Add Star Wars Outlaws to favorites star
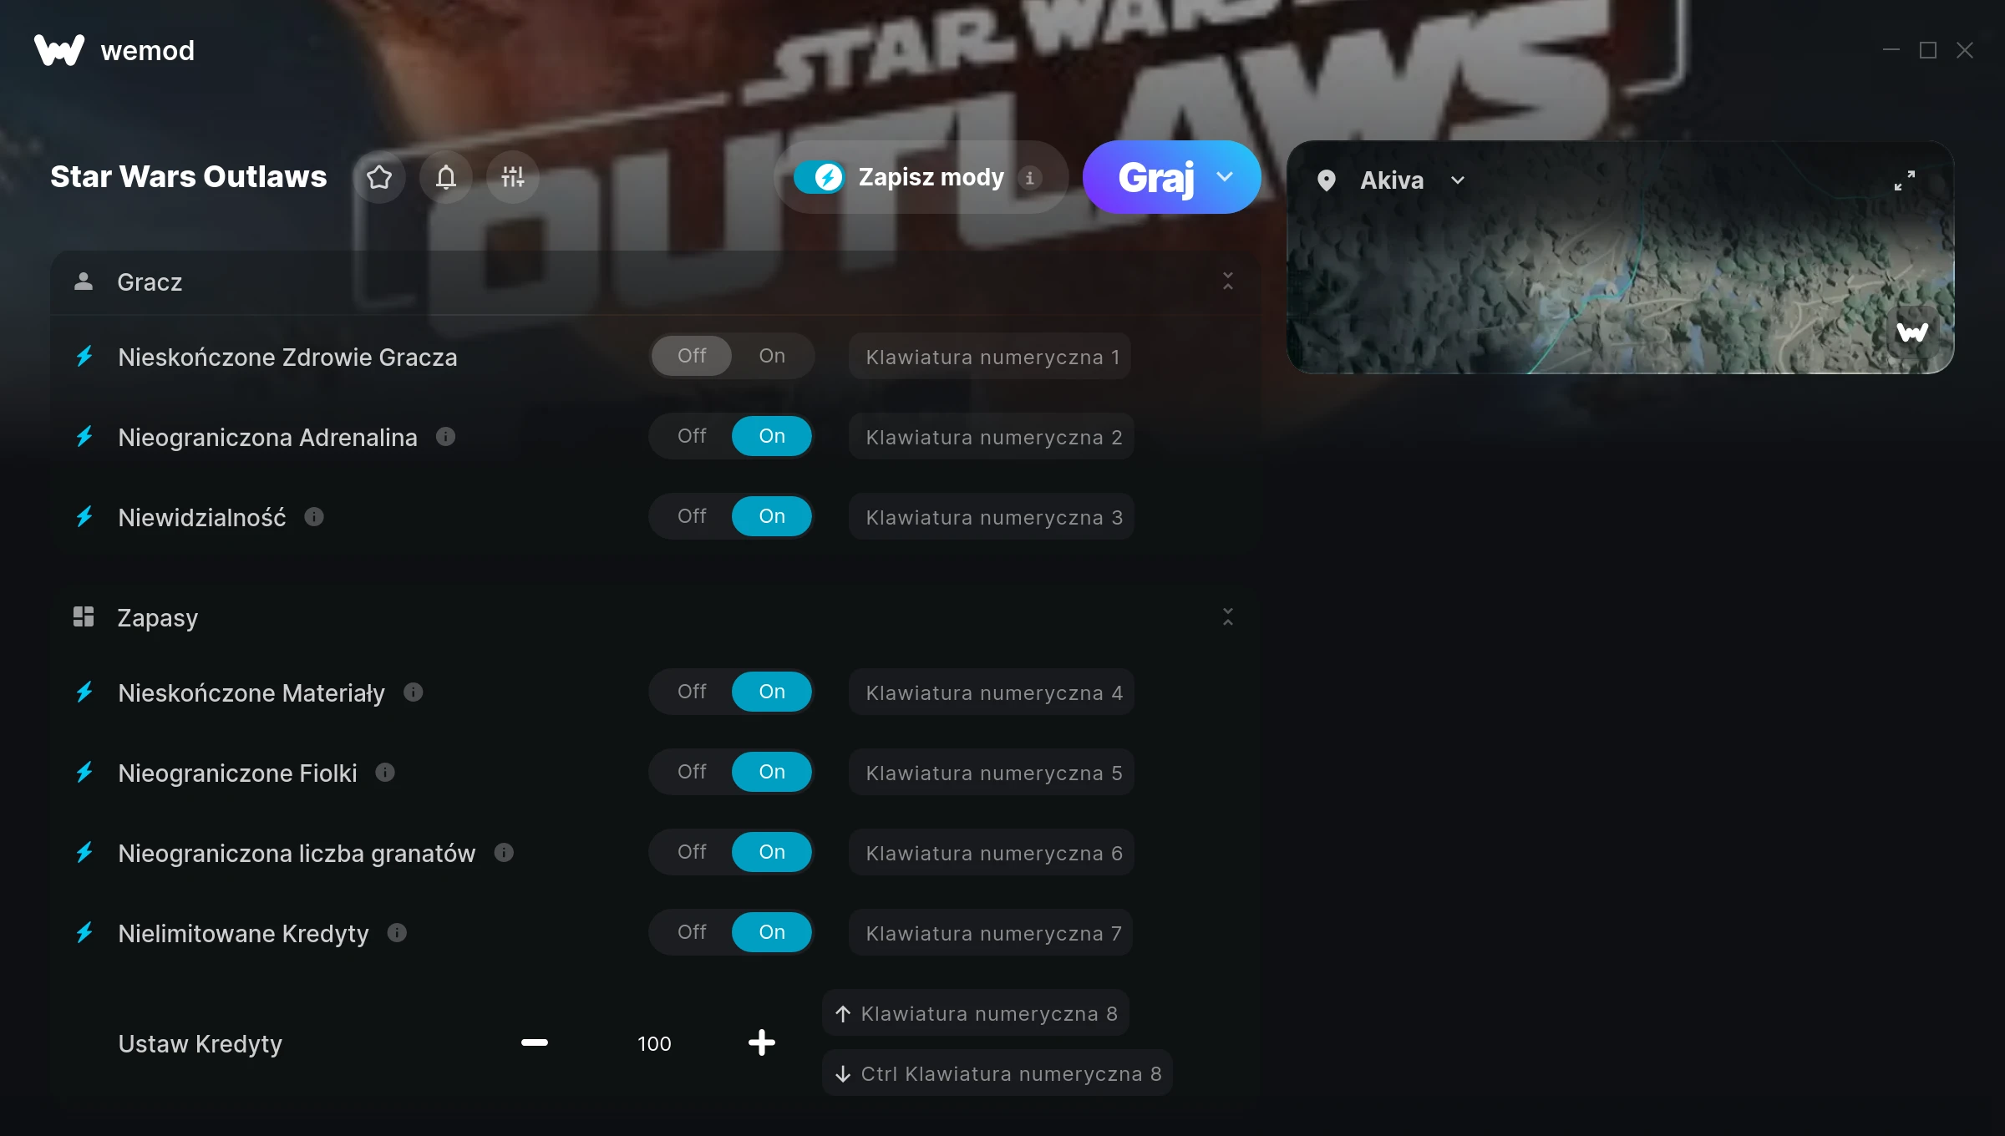 [x=379, y=177]
